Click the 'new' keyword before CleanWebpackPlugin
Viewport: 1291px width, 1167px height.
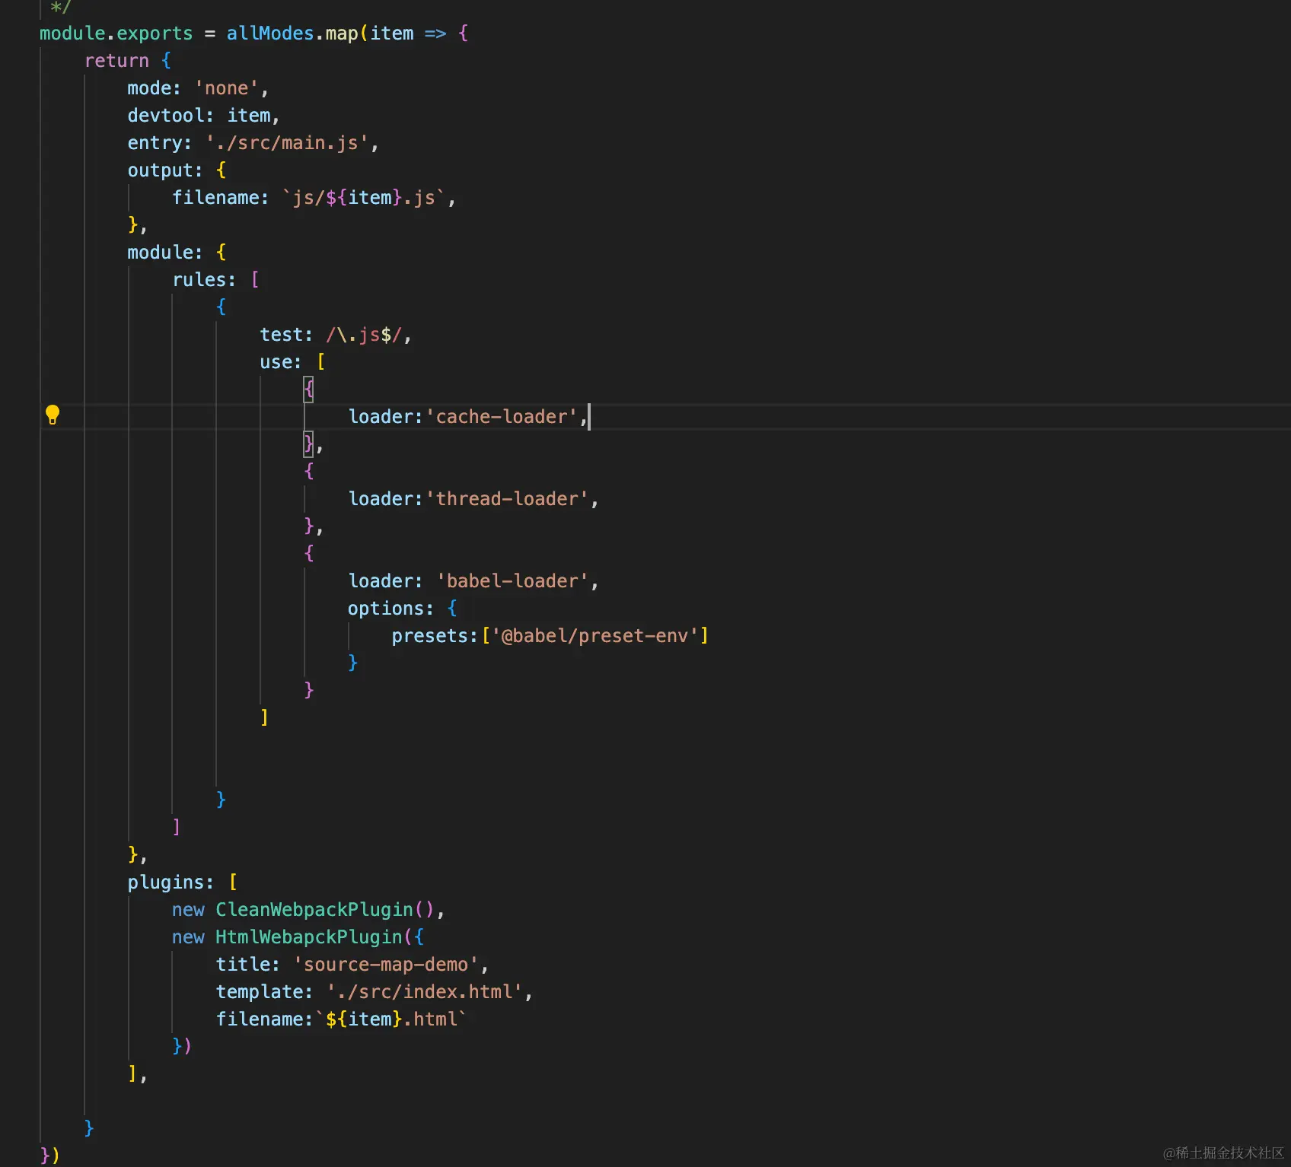click(188, 910)
